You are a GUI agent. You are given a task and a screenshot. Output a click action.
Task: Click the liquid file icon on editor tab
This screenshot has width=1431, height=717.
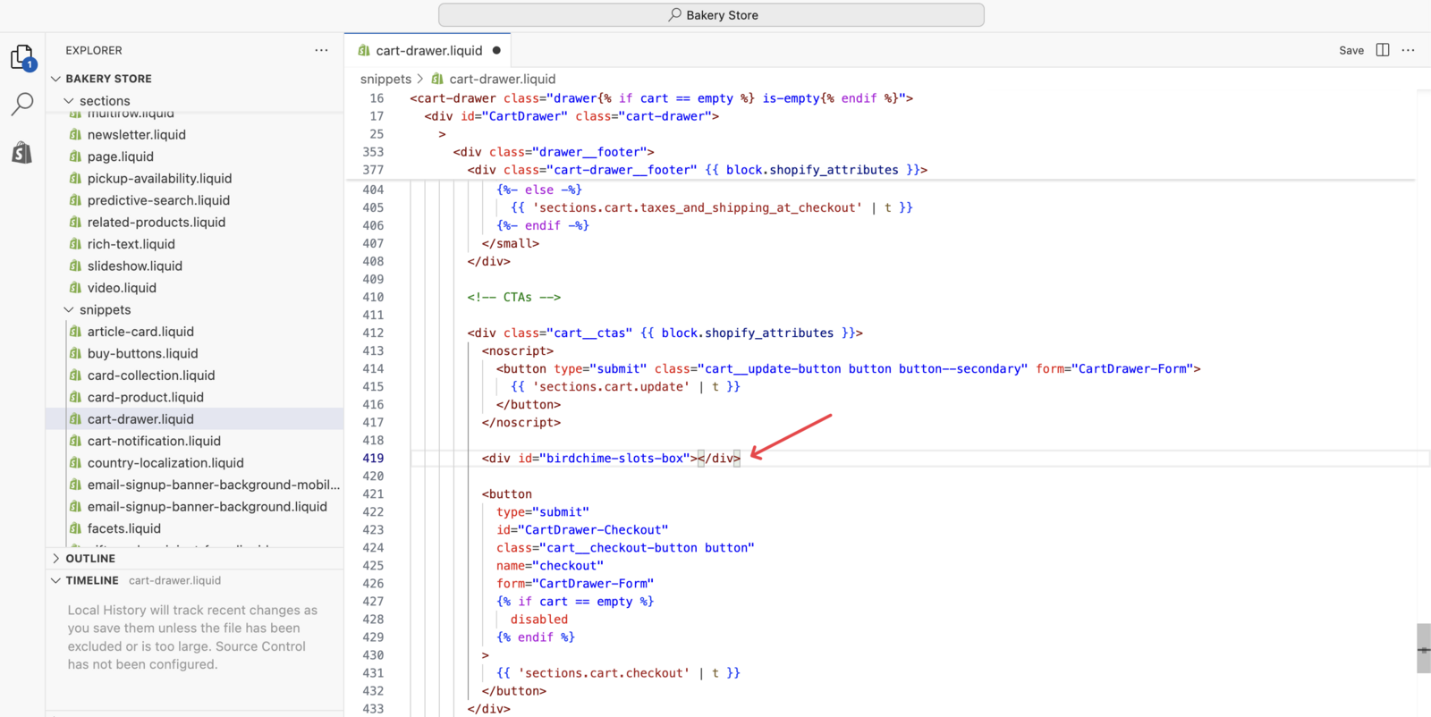coord(364,50)
